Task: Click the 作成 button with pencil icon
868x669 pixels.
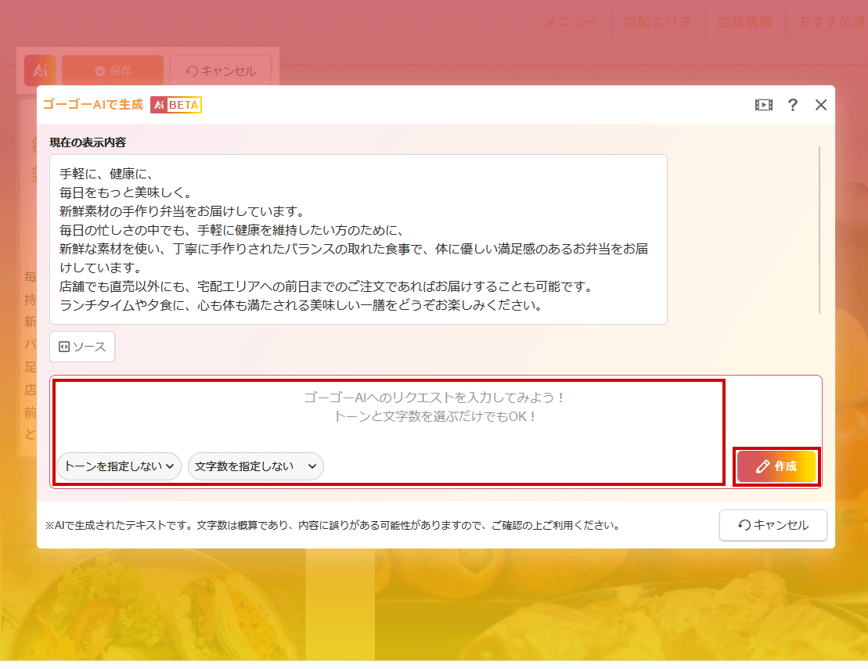Action: [x=776, y=466]
